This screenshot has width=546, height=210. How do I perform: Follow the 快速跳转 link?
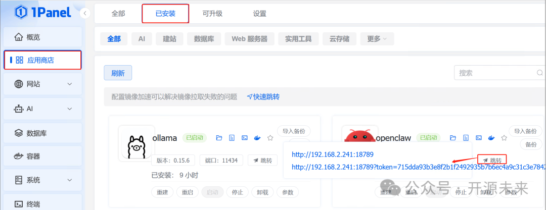(263, 96)
